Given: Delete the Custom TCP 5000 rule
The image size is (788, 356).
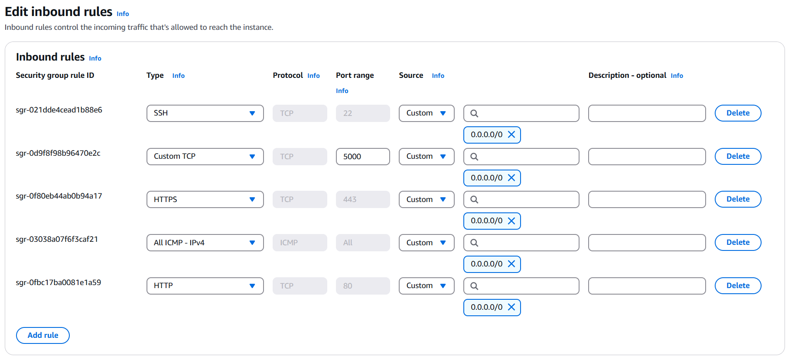Looking at the screenshot, I should coord(738,156).
